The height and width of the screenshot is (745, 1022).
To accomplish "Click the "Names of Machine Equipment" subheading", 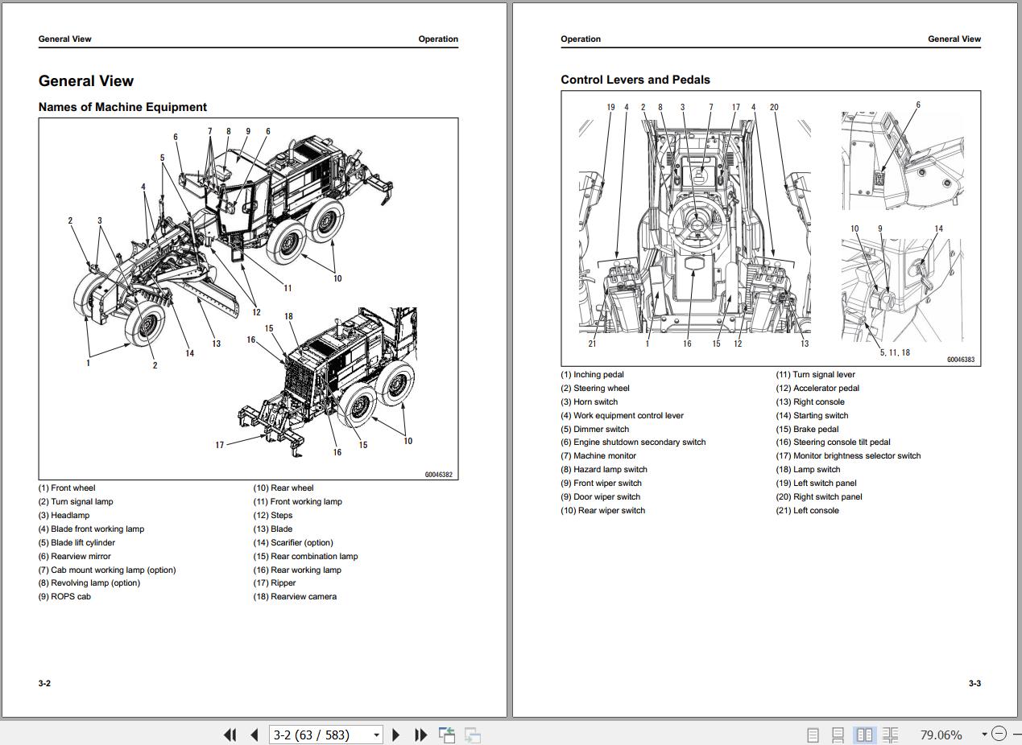I will pos(122,107).
